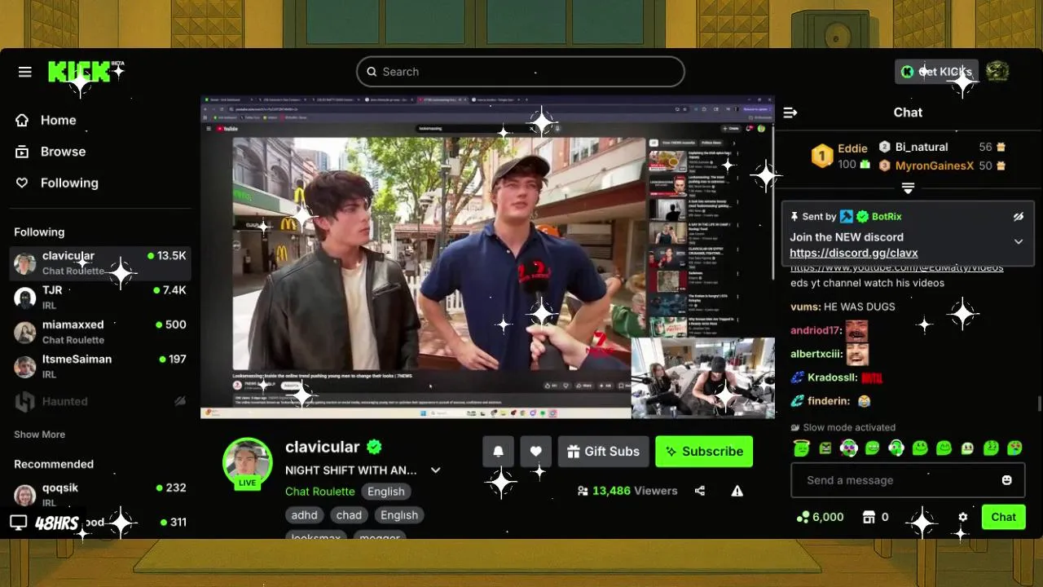
Task: Click the heart icon beside Following
Action: 22,183
